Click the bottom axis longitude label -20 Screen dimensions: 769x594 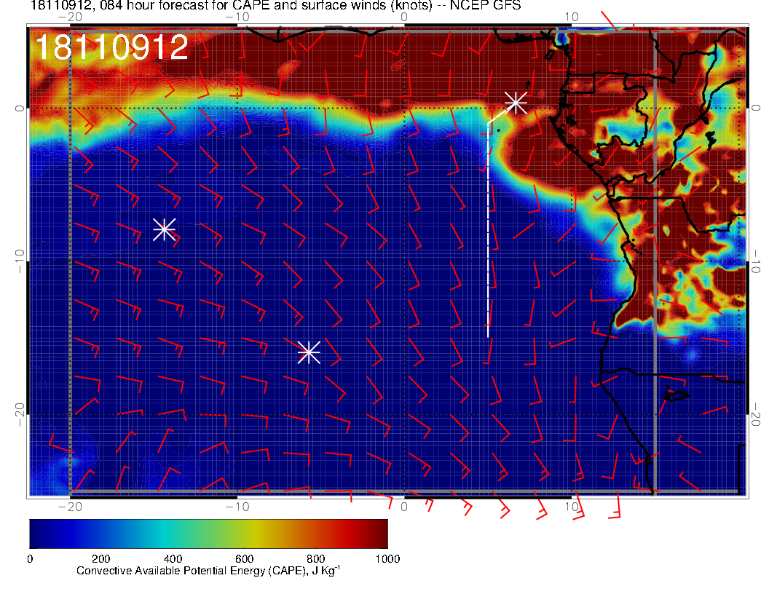coord(70,507)
